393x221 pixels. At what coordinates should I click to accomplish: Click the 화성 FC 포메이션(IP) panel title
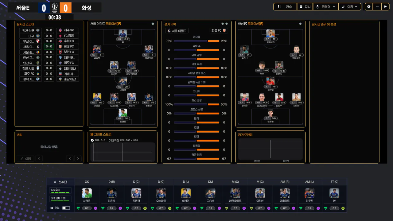click(251, 24)
